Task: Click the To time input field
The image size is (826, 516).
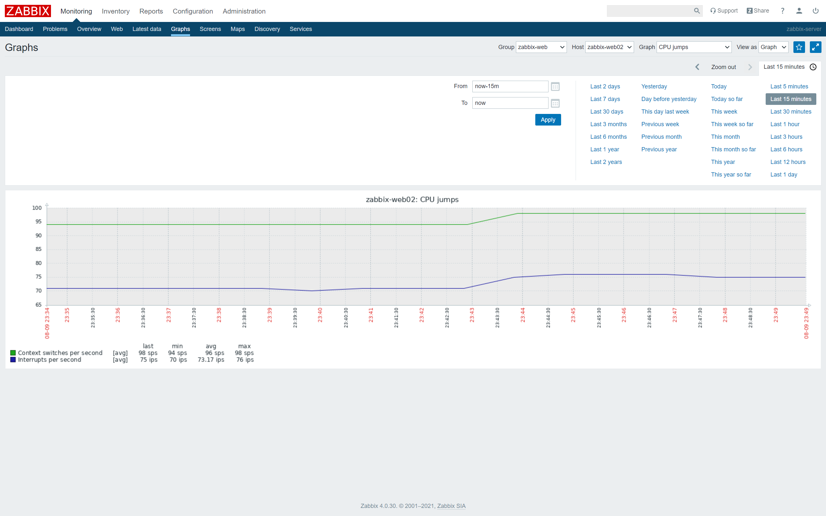Action: click(510, 103)
